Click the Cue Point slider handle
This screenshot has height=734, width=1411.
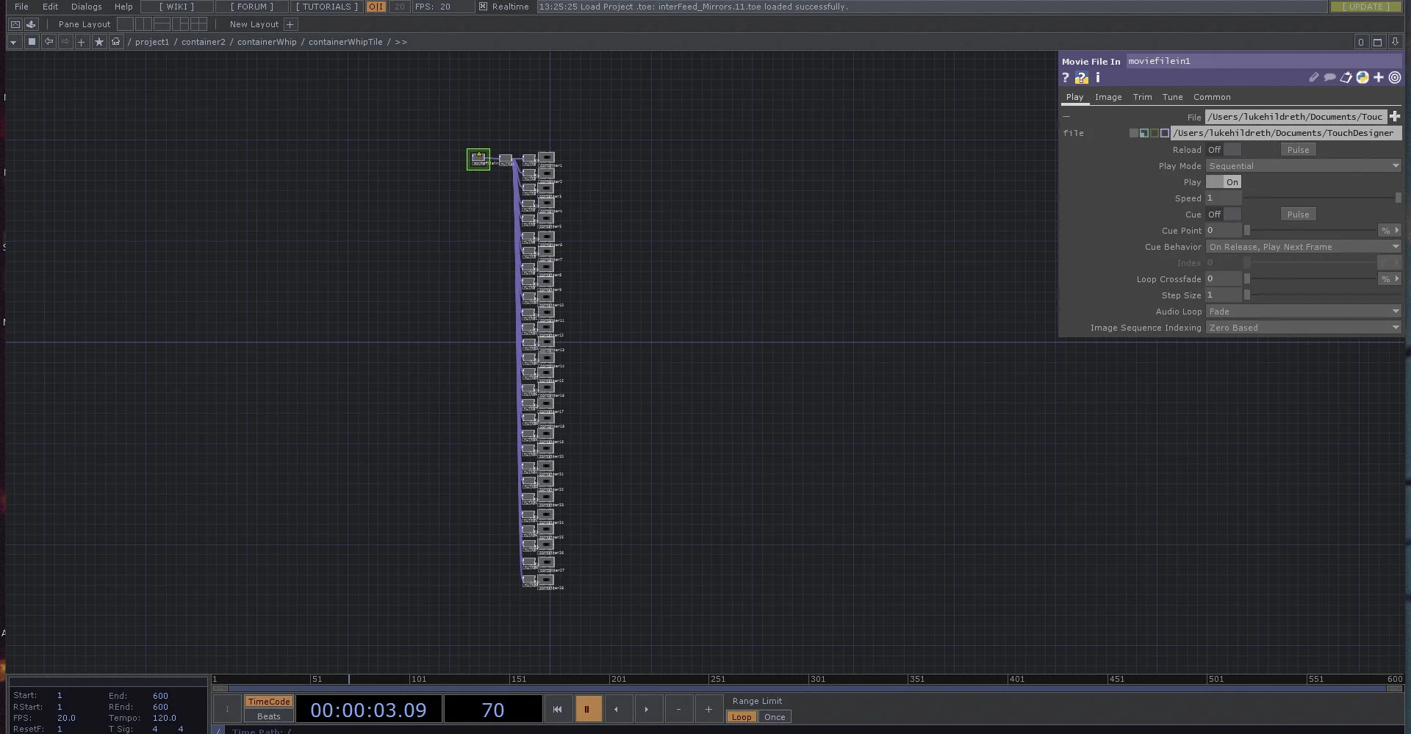[x=1246, y=231]
